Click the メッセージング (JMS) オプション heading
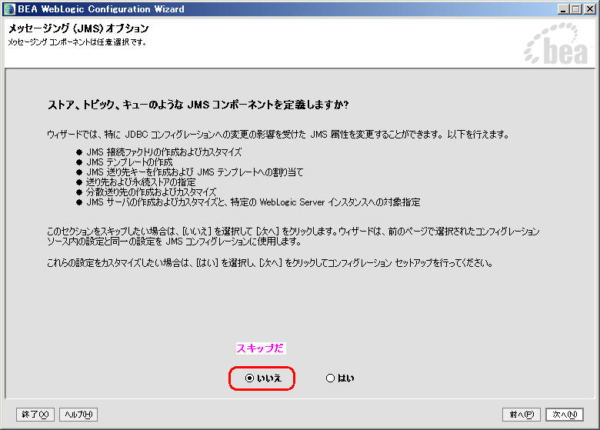 point(78,28)
